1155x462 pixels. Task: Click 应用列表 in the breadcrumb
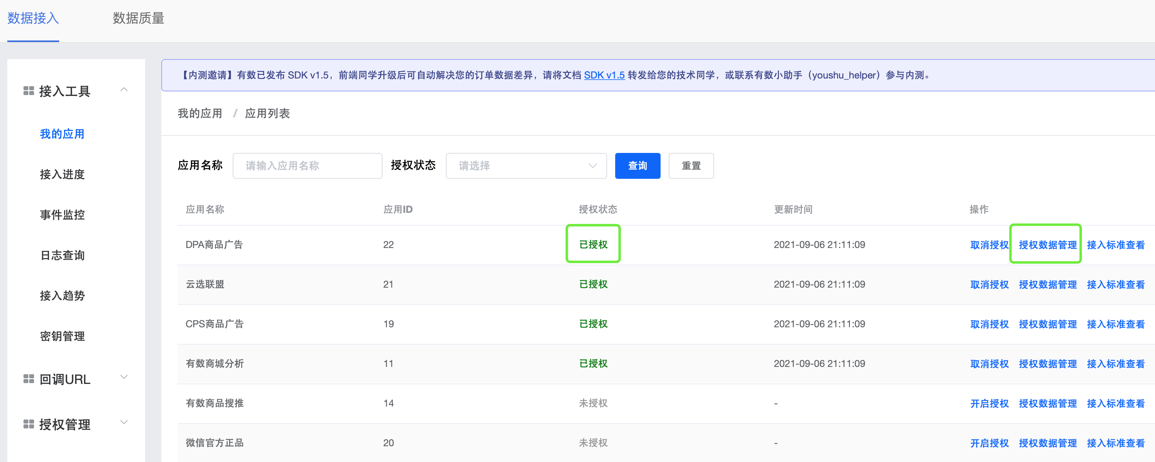pyautogui.click(x=267, y=113)
